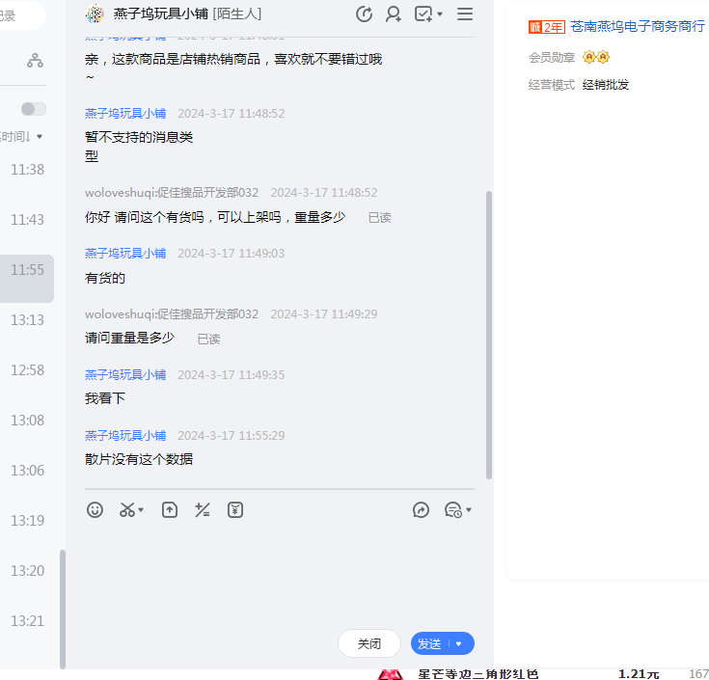This screenshot has width=709, height=680.
Task: Open the emoji picker in chat toolbar
Action: 95,510
